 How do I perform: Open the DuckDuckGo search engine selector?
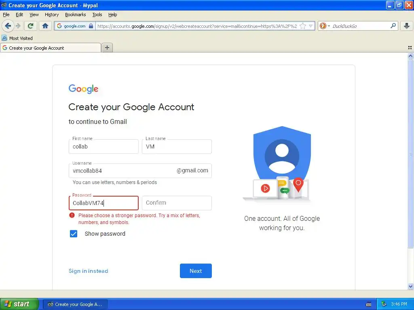[x=325, y=26]
